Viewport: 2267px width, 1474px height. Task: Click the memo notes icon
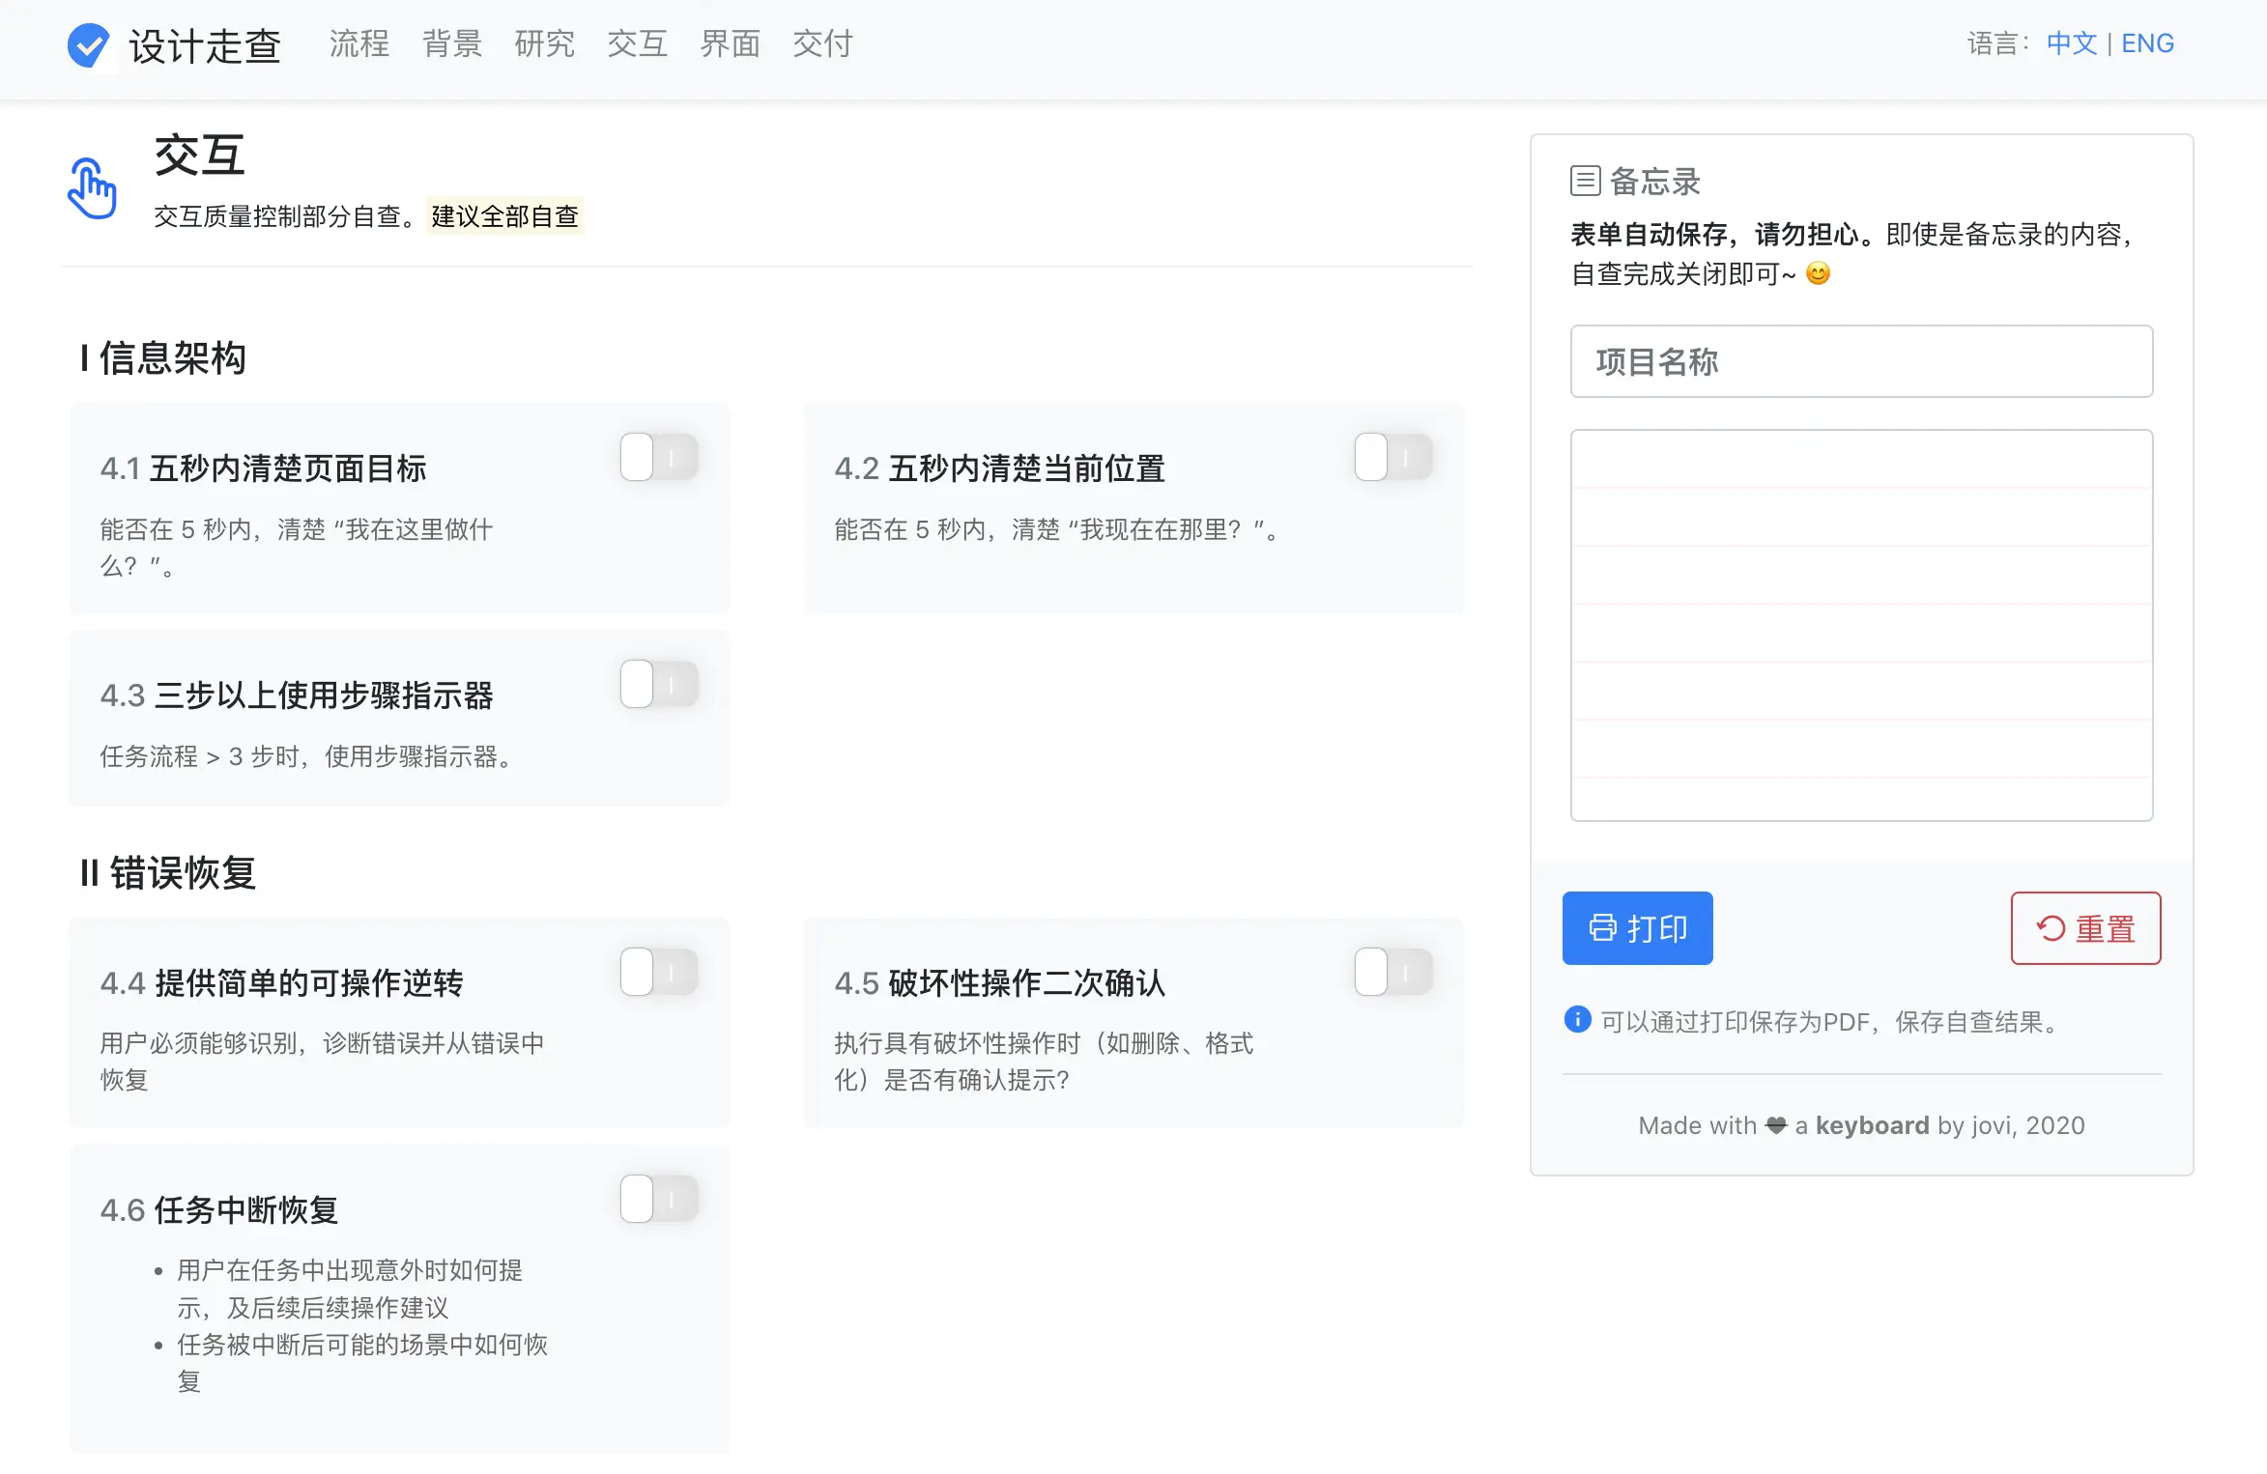(x=1585, y=181)
